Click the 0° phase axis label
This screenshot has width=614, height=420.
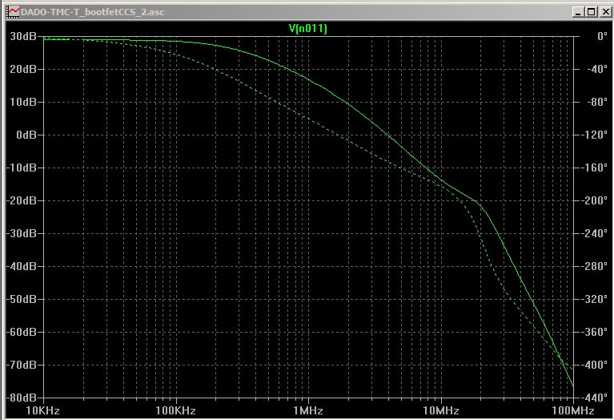pyautogui.click(x=602, y=37)
